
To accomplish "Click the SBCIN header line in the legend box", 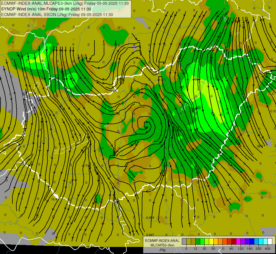I will pyautogui.click(x=57, y=15).
